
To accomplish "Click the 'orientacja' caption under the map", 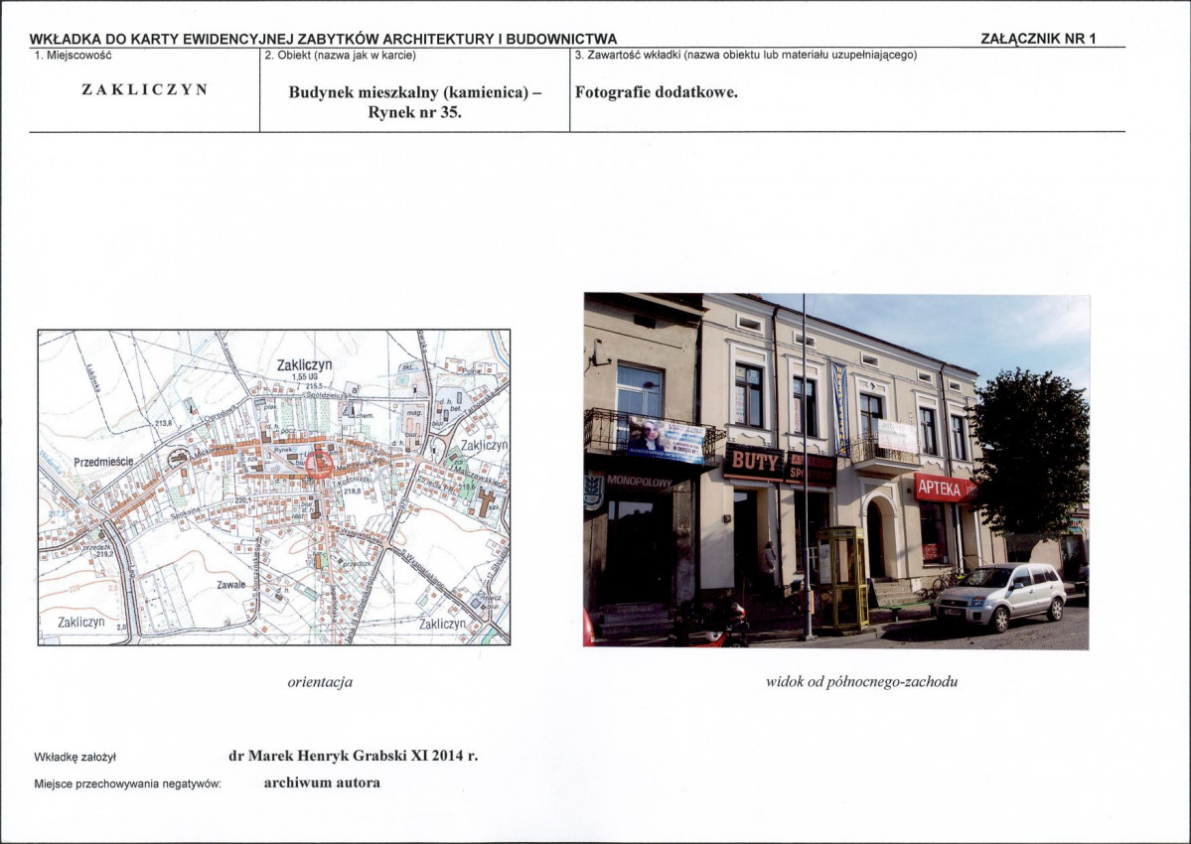I will click(320, 681).
